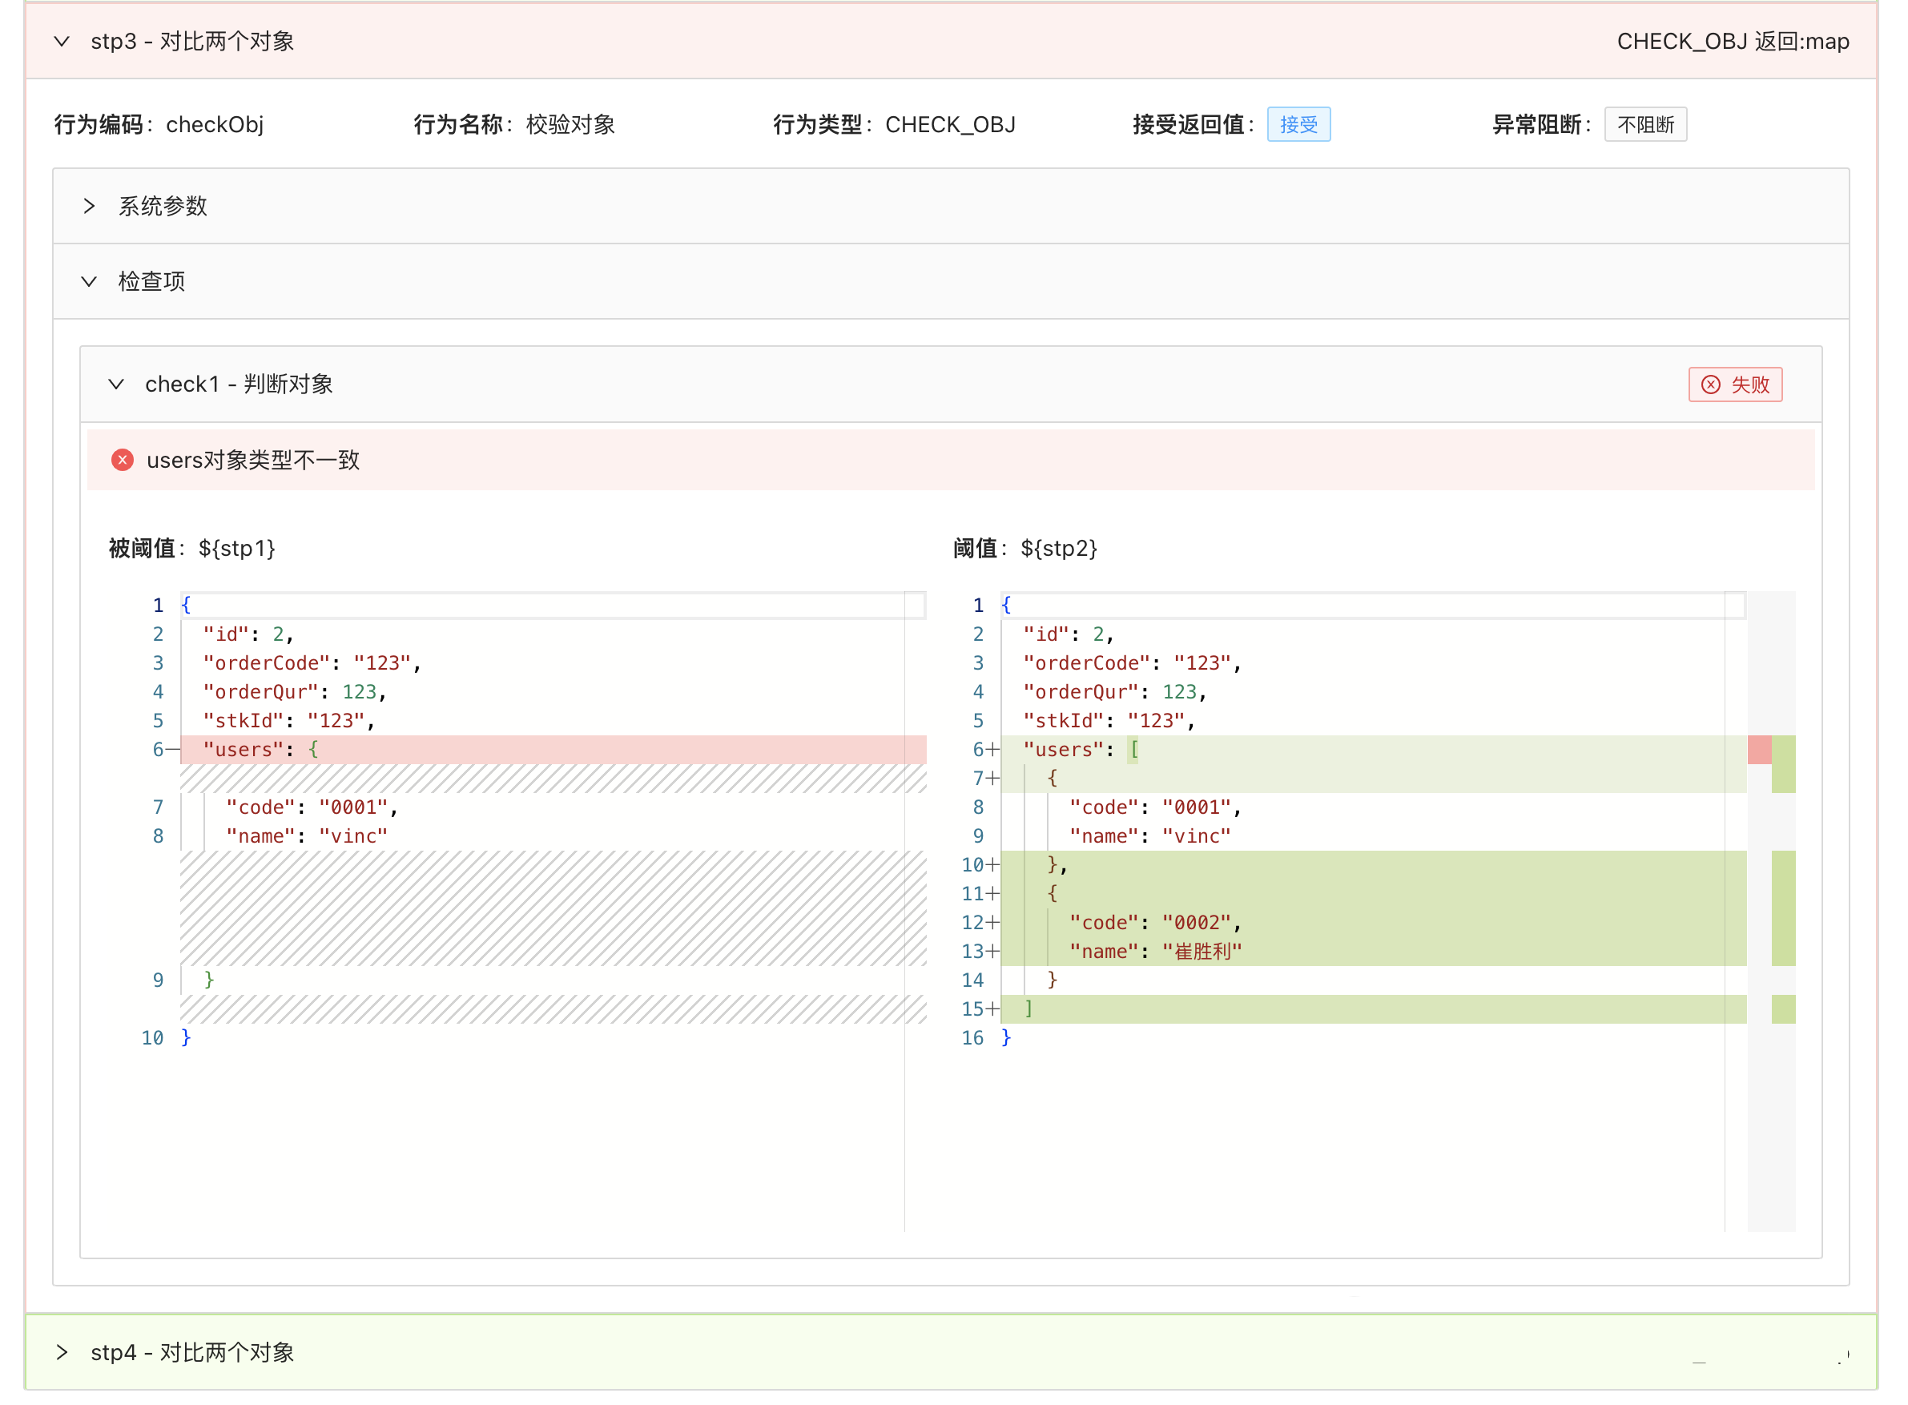
Task: Click the "name": "崔胜利" line in right editor
Action: [1155, 952]
